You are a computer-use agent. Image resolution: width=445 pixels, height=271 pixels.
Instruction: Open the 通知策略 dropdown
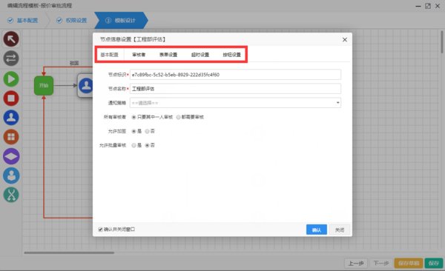[235, 103]
